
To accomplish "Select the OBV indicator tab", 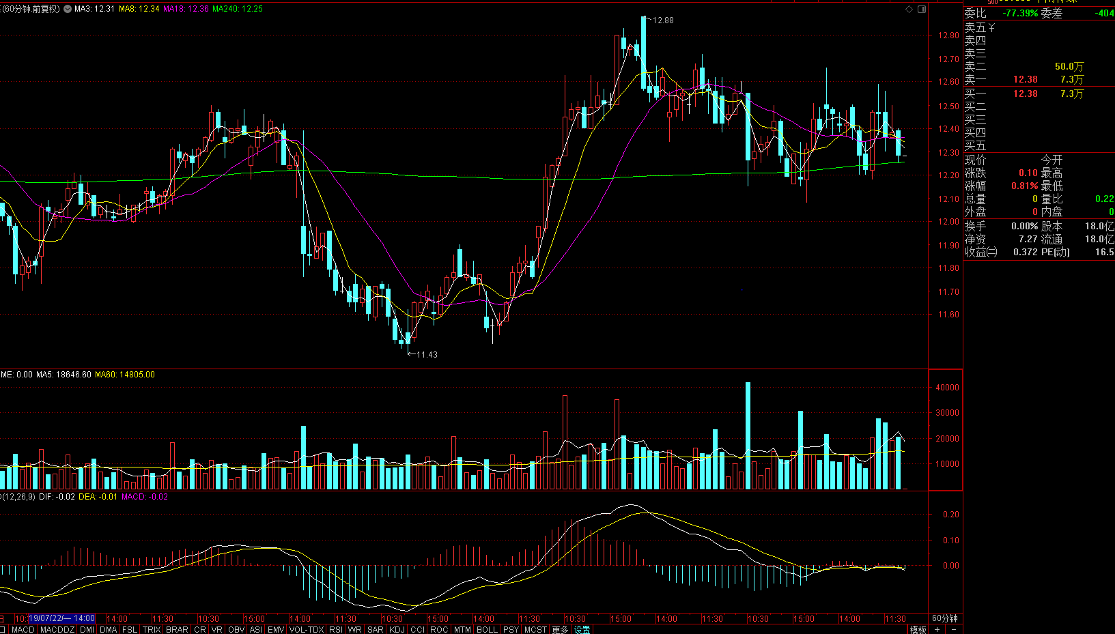I will coord(236,629).
